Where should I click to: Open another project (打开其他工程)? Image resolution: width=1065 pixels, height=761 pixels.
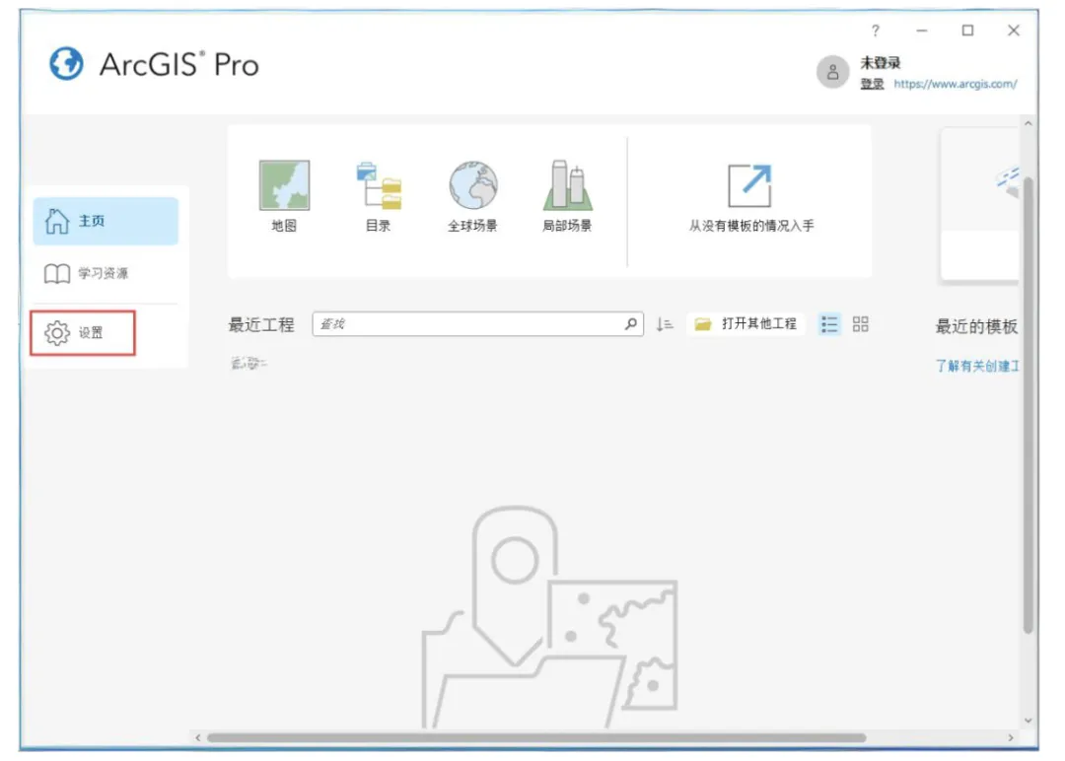(745, 323)
